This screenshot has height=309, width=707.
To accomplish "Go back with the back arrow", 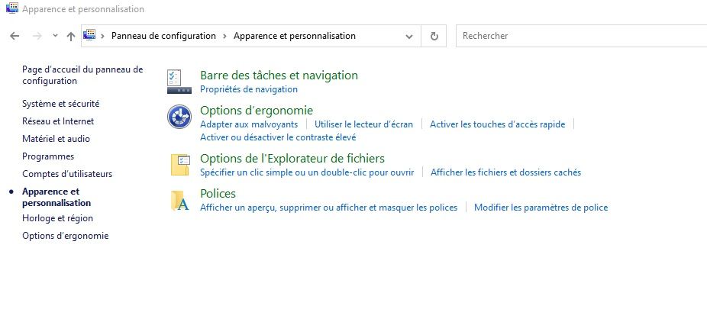I will pyautogui.click(x=15, y=36).
